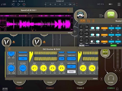
Task: Open Viking synth on channel 2
Action: (37, 42)
